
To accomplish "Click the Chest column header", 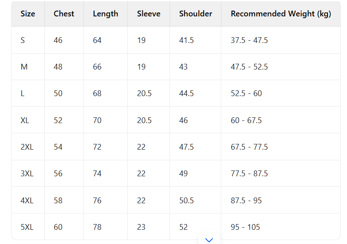I will [64, 14].
